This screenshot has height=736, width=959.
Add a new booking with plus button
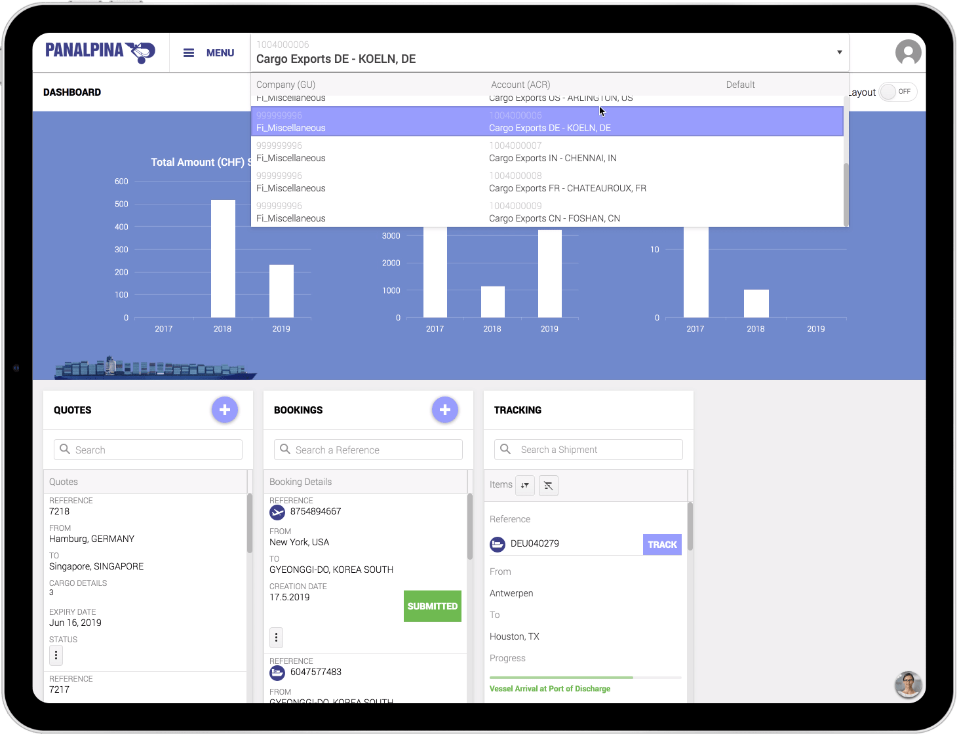tap(445, 410)
